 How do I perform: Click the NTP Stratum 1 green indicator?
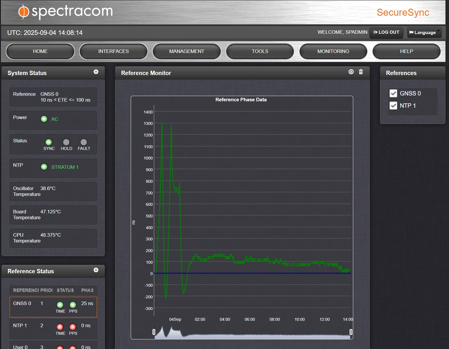[x=44, y=167]
